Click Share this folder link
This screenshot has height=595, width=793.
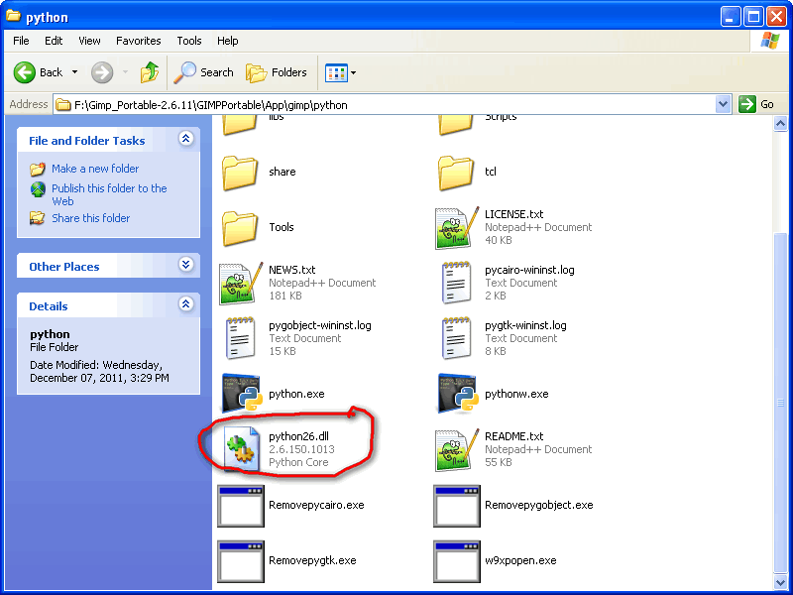[x=90, y=218]
